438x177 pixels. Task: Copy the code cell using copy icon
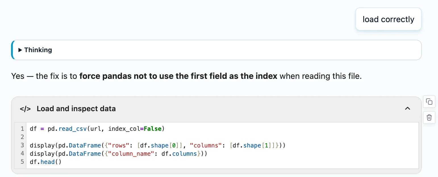coord(429,102)
